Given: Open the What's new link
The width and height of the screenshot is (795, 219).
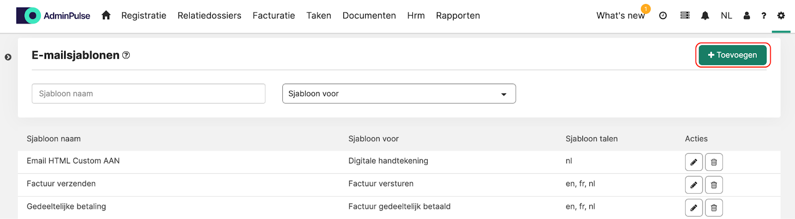Looking at the screenshot, I should click(x=621, y=15).
